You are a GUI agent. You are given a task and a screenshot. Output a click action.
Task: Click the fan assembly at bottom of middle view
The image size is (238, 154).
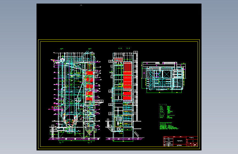[119, 129]
